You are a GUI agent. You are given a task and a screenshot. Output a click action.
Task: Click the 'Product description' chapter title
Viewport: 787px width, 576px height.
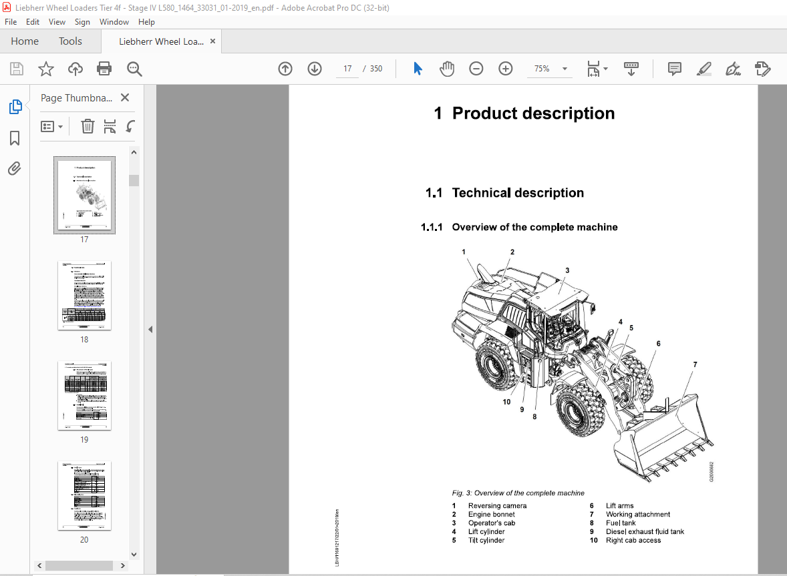click(533, 113)
